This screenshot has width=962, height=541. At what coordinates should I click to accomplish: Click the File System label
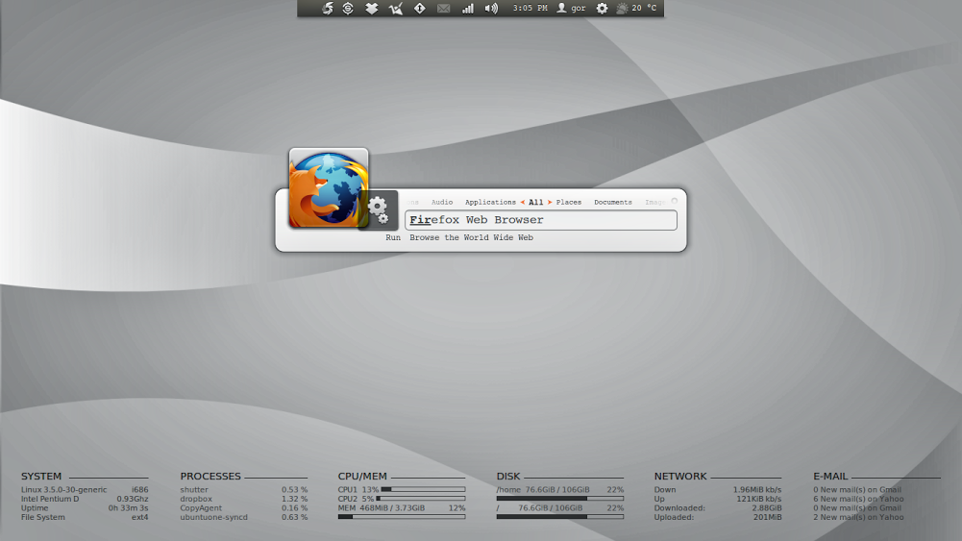click(x=43, y=517)
